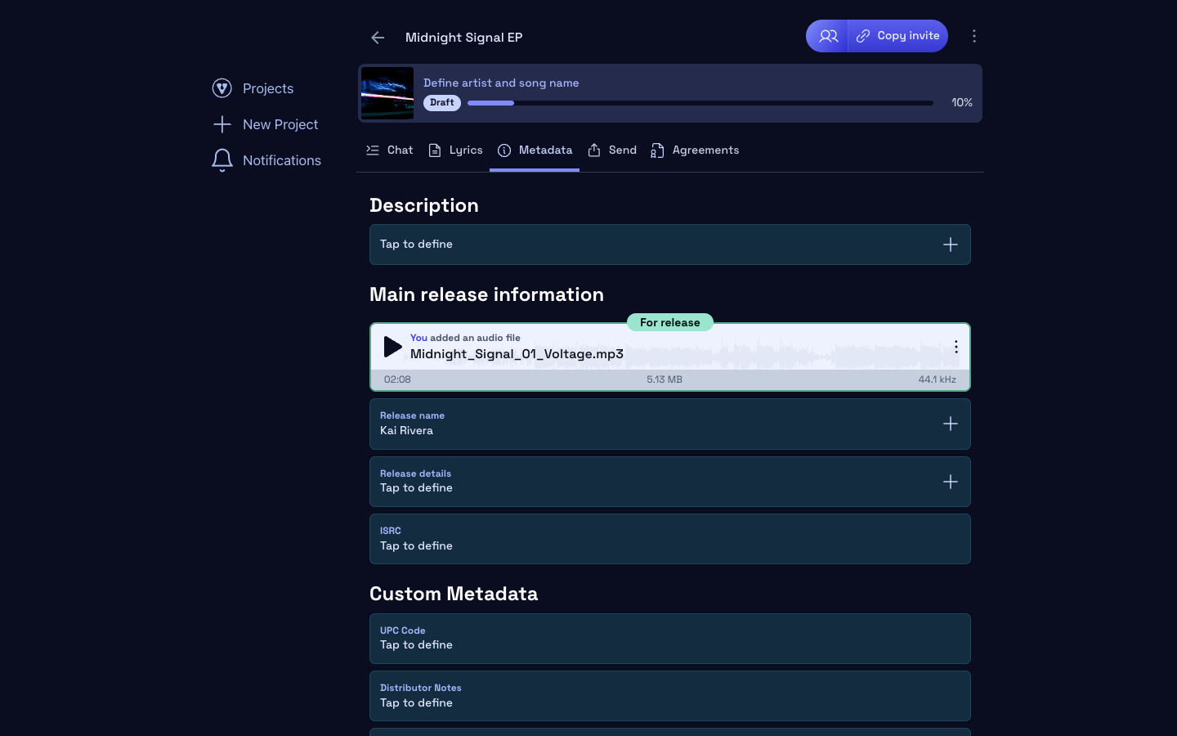The image size is (1177, 736).
Task: Click the project cover art thumbnail
Action: pyautogui.click(x=387, y=93)
